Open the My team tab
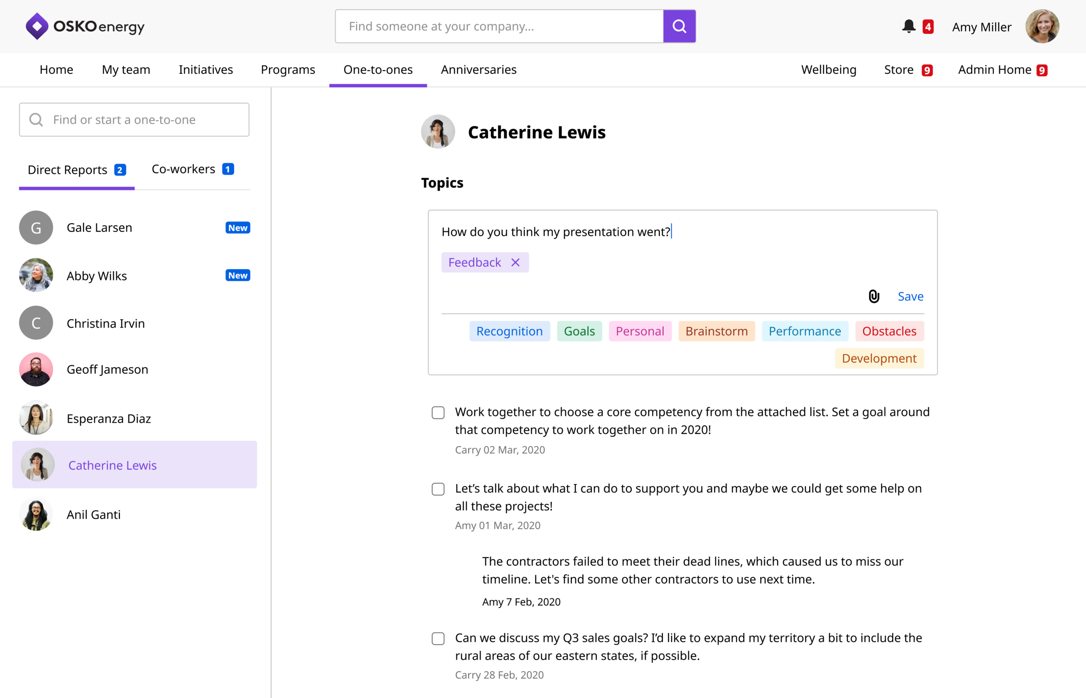The width and height of the screenshot is (1086, 698). [x=126, y=69]
